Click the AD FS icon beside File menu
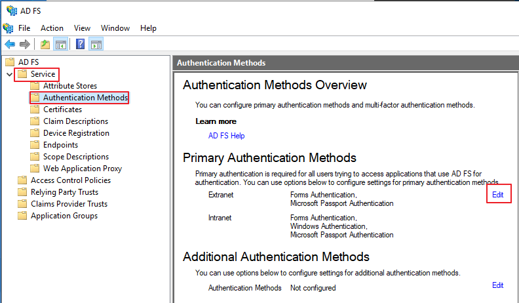The width and height of the screenshot is (519, 303). (8, 28)
